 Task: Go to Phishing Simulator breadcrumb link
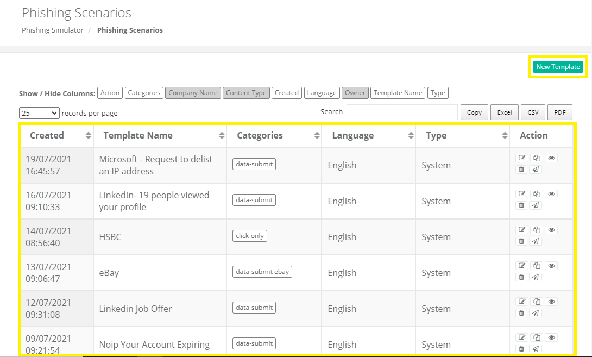pos(53,30)
